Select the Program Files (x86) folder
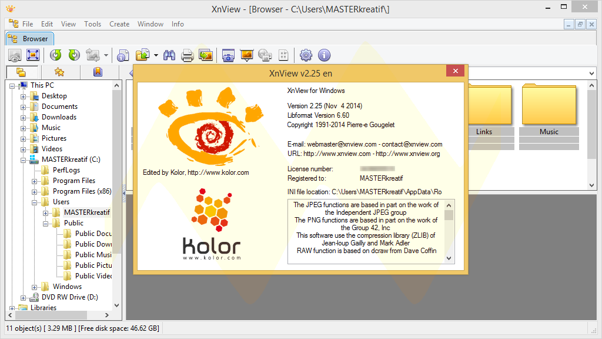 [82, 191]
